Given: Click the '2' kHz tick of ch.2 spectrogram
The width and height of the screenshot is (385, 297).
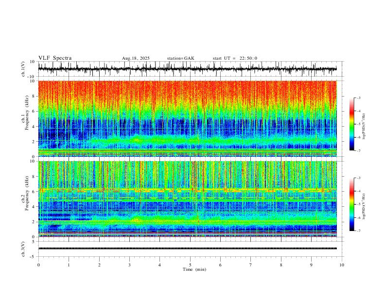Looking at the screenshot, I should (34, 222).
